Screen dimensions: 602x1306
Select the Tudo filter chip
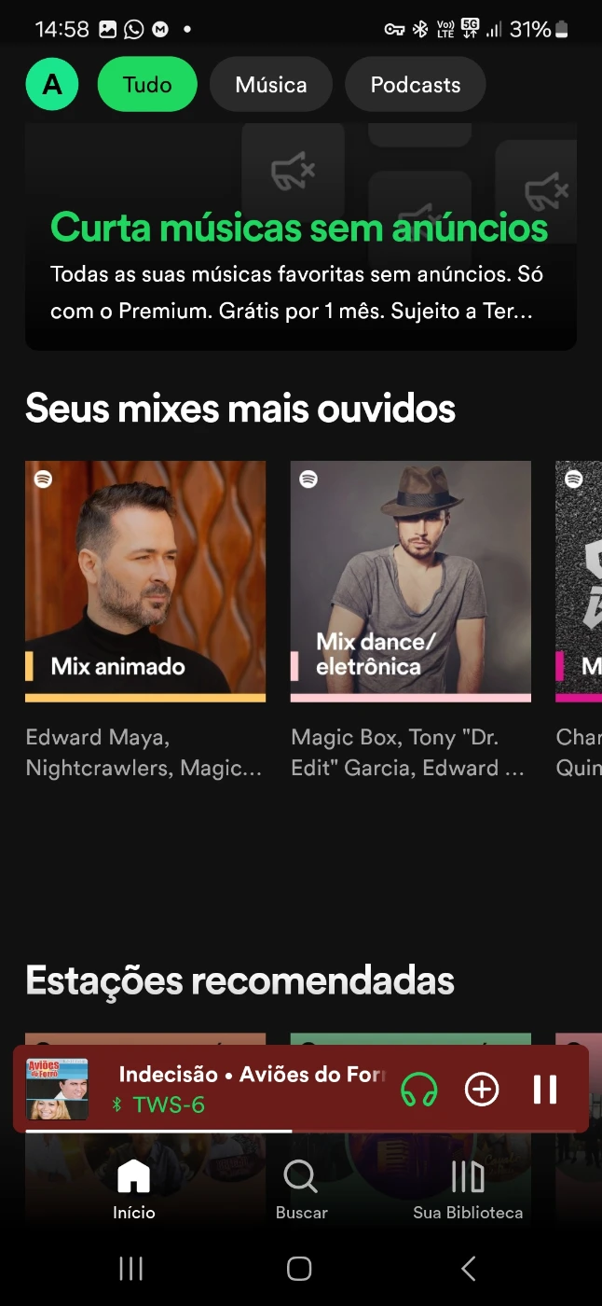147,85
